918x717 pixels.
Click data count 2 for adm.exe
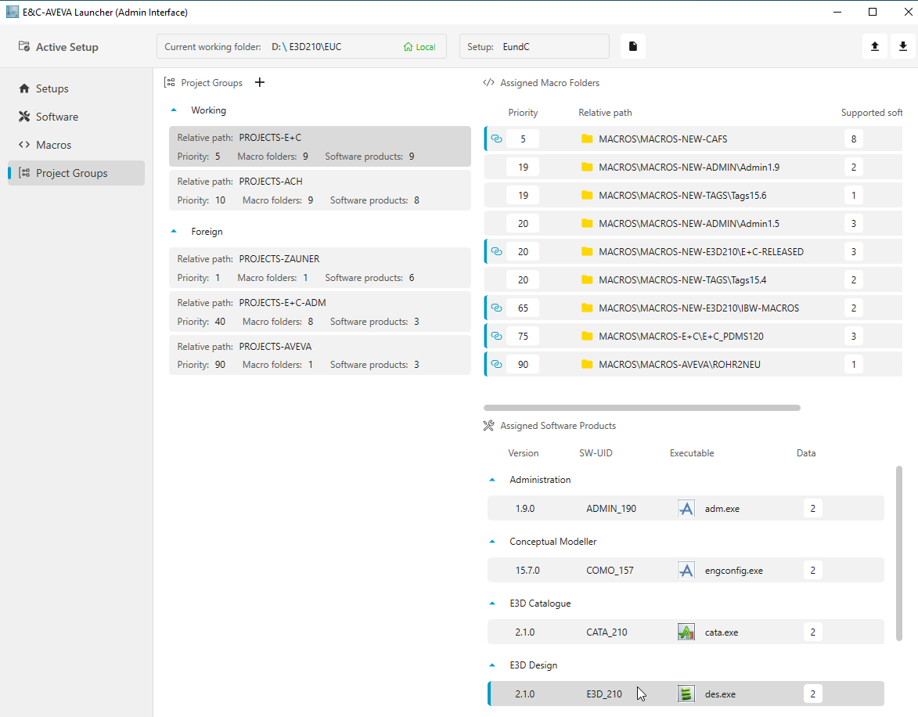point(812,508)
